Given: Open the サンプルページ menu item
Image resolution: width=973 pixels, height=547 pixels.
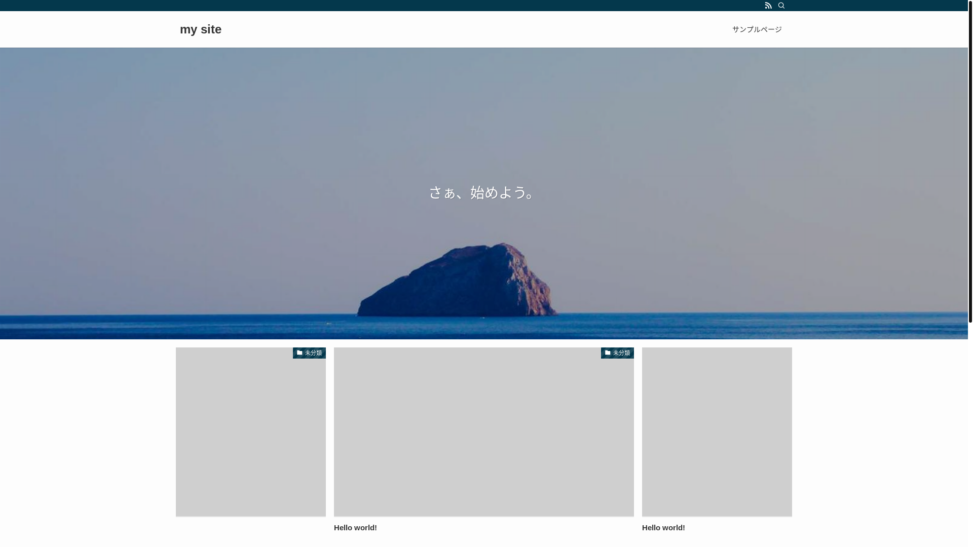Looking at the screenshot, I should click(757, 29).
